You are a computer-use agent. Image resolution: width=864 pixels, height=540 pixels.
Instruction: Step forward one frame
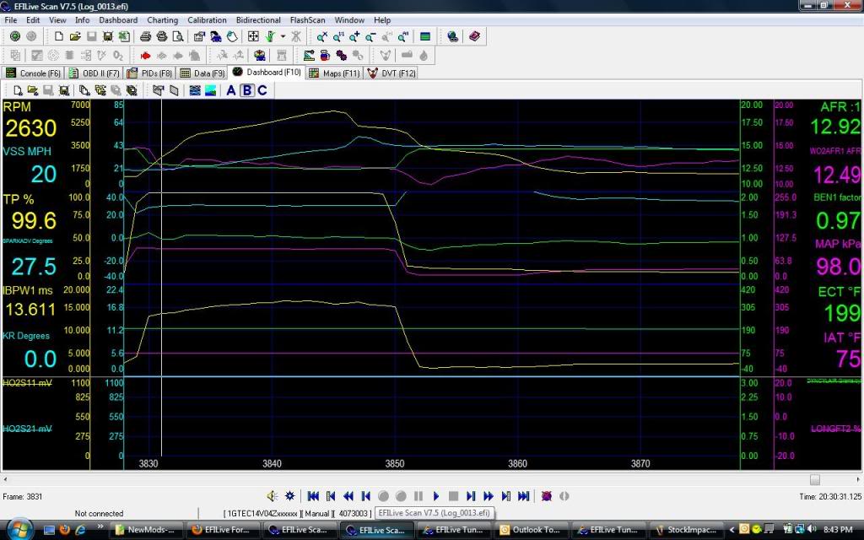pos(471,496)
